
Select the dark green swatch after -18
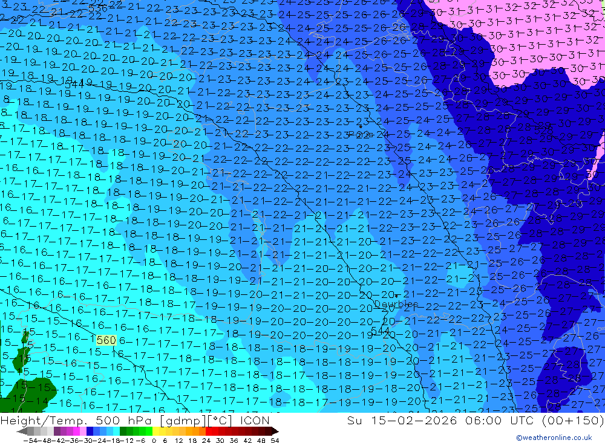point(123,431)
